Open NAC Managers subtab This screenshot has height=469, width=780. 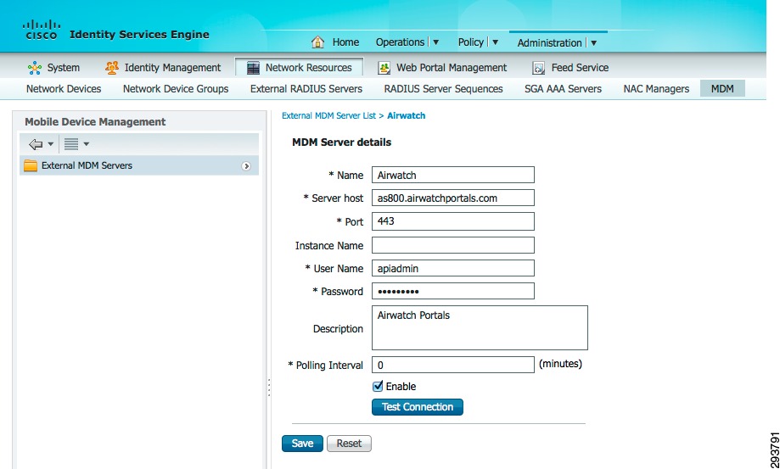click(x=656, y=89)
